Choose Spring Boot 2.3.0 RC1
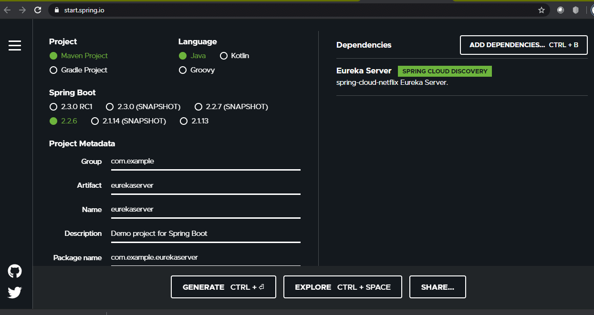This screenshot has height=315, width=594. [x=53, y=107]
